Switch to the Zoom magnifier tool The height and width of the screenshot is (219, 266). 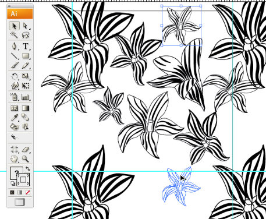click(x=26, y=159)
